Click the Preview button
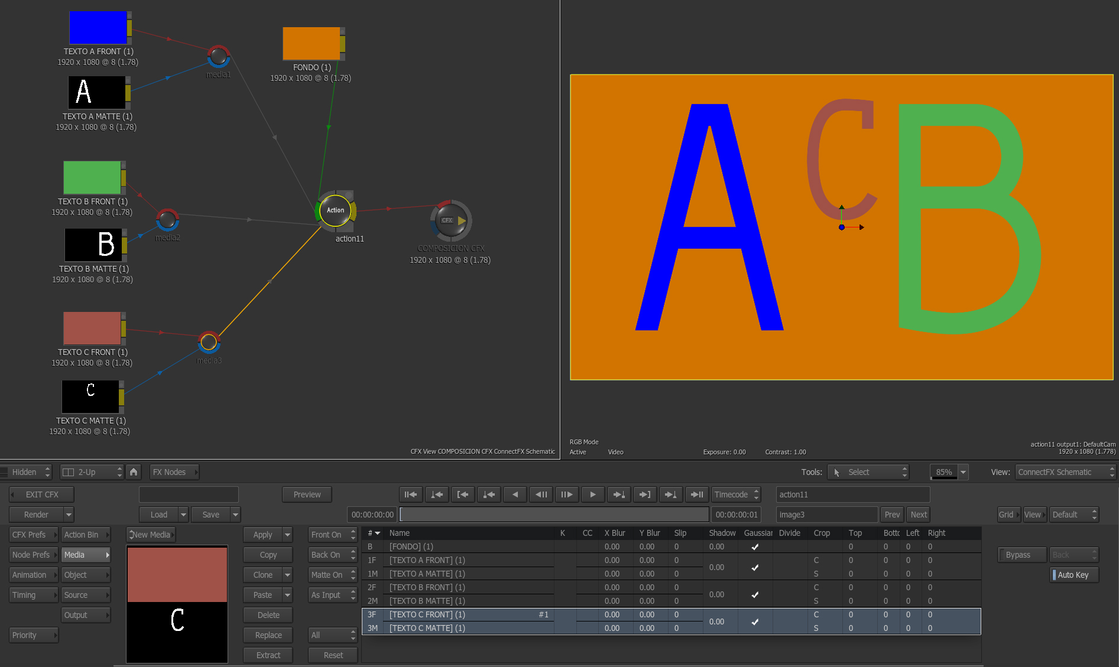1119x667 pixels. click(x=307, y=494)
